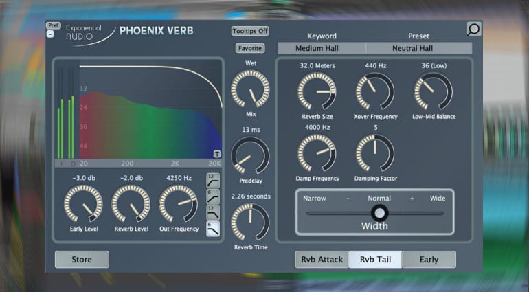Open the preset search magnifier
Image resolution: width=529 pixels, height=292 pixels.
pos(473,29)
